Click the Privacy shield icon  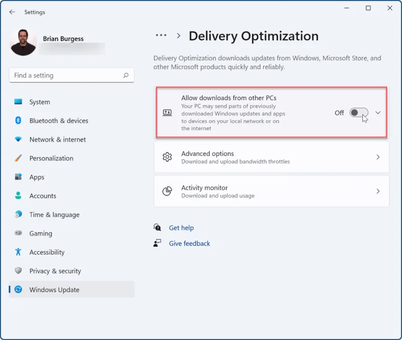pyautogui.click(x=18, y=270)
